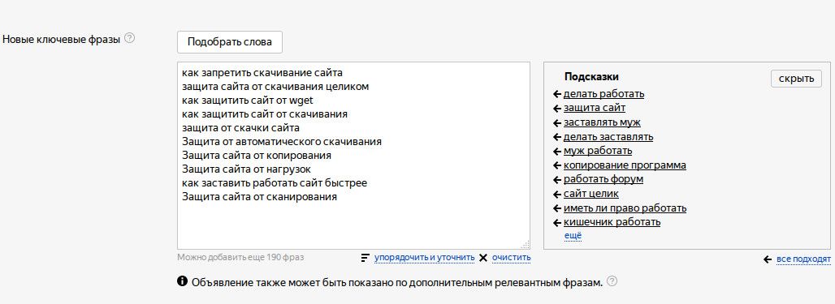This screenshot has height=304, width=835.
Task: Click arrow icon beside кишечник работать
Action: pos(557,223)
